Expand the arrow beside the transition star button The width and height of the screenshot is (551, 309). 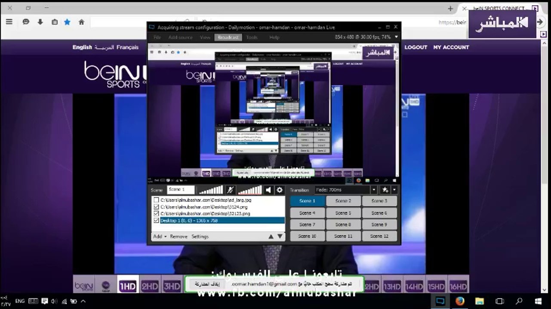click(x=394, y=190)
